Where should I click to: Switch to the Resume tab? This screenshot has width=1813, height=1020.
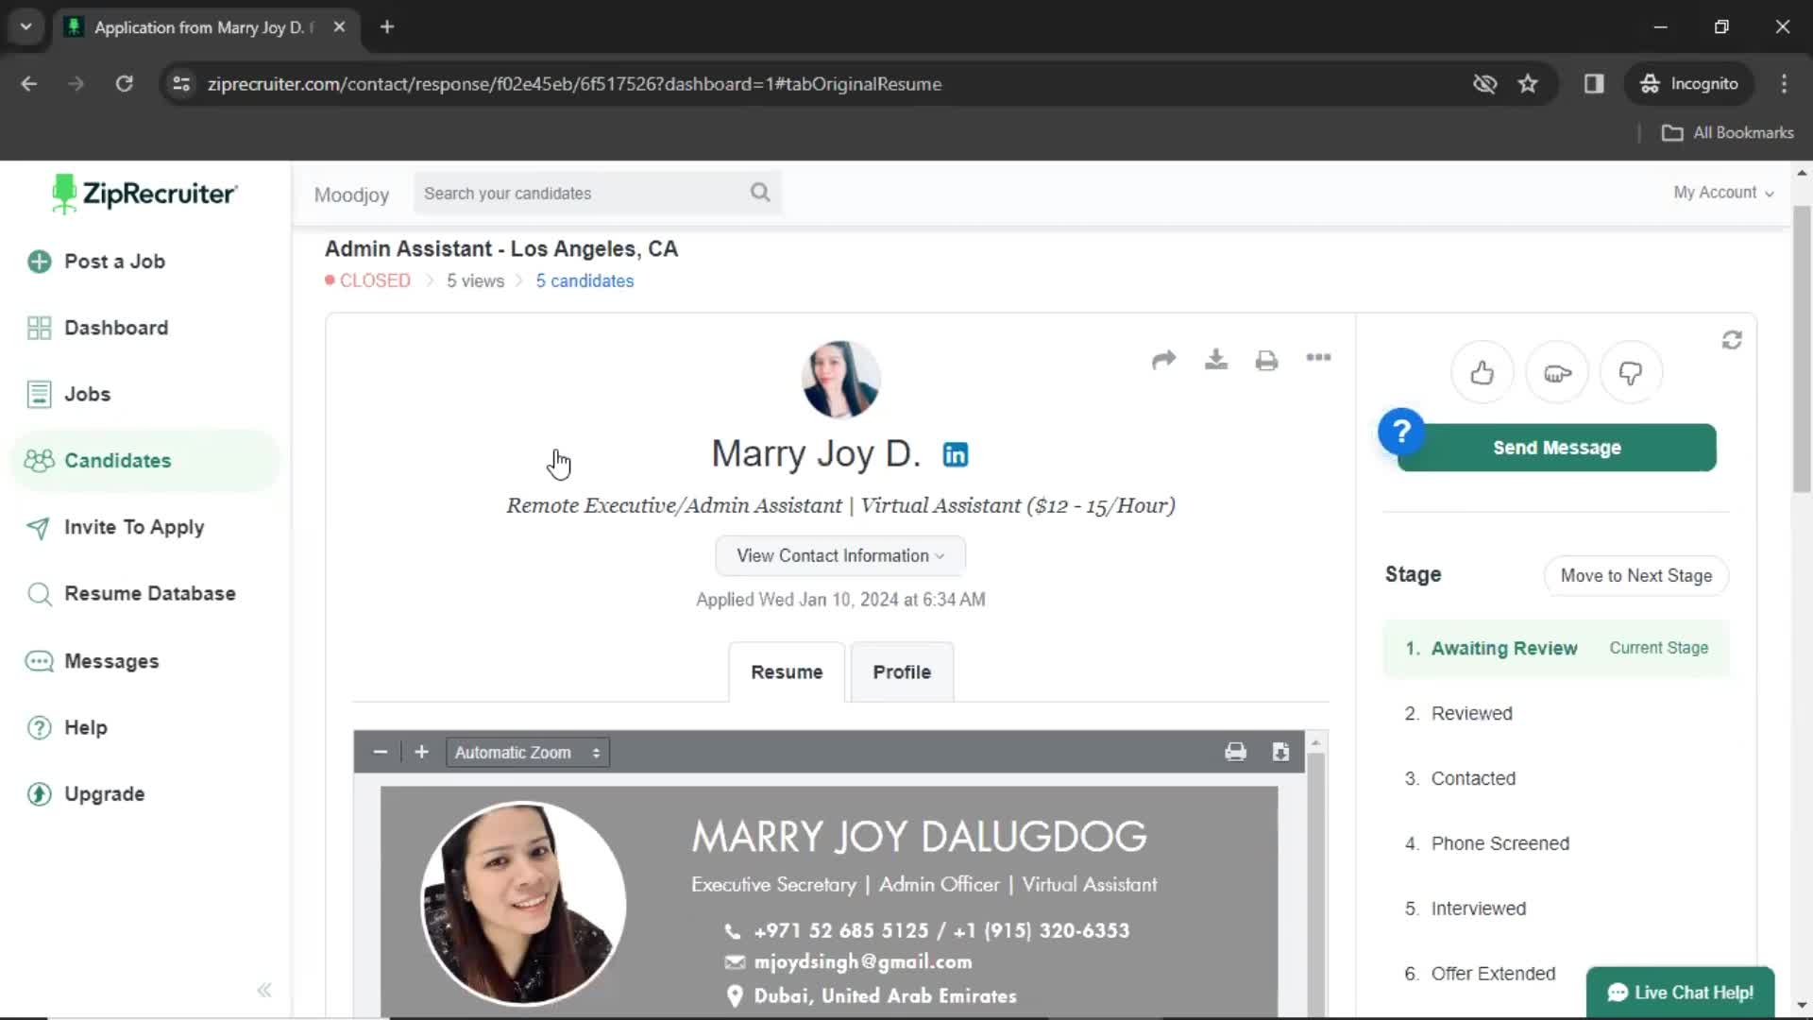(787, 671)
